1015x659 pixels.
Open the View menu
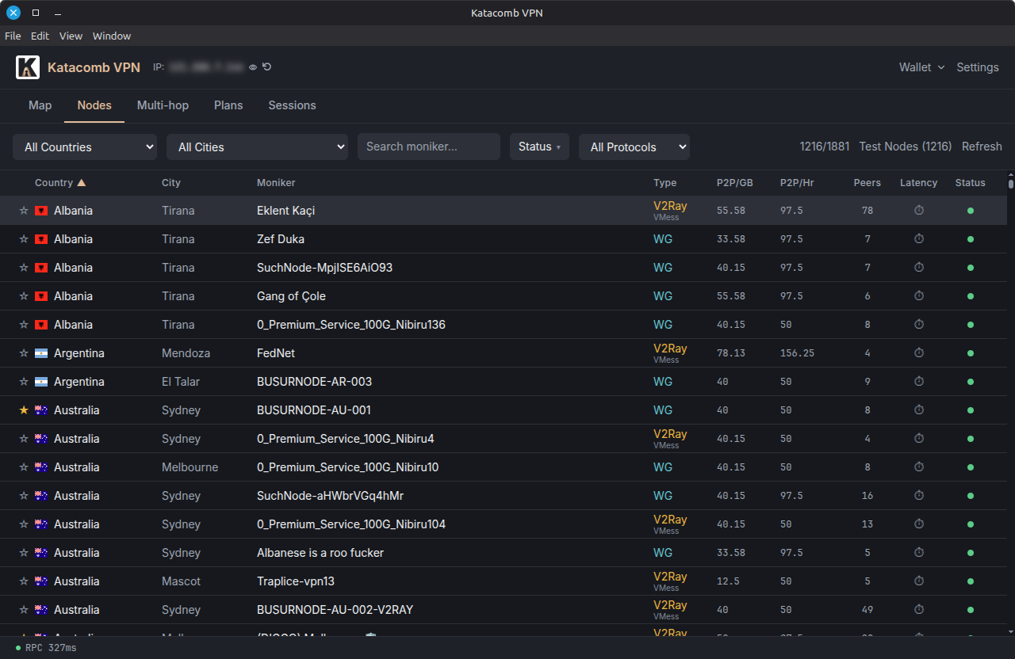pos(71,36)
